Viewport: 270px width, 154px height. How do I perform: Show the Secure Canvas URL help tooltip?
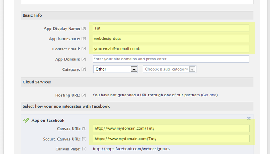click(84, 139)
